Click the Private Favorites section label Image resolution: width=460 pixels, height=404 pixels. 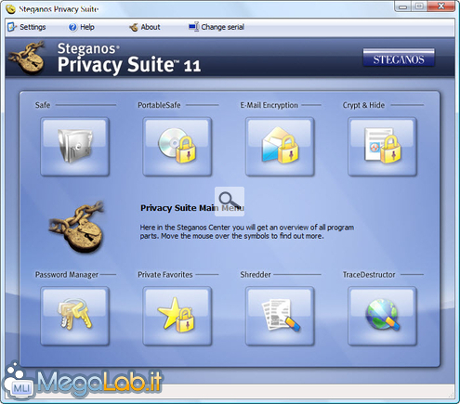click(164, 275)
